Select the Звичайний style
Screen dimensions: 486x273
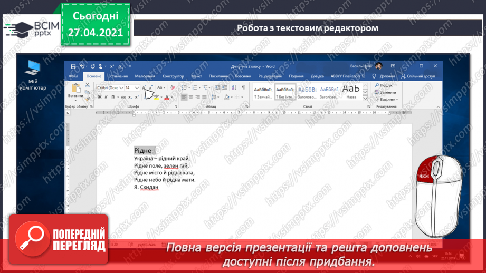263,92
